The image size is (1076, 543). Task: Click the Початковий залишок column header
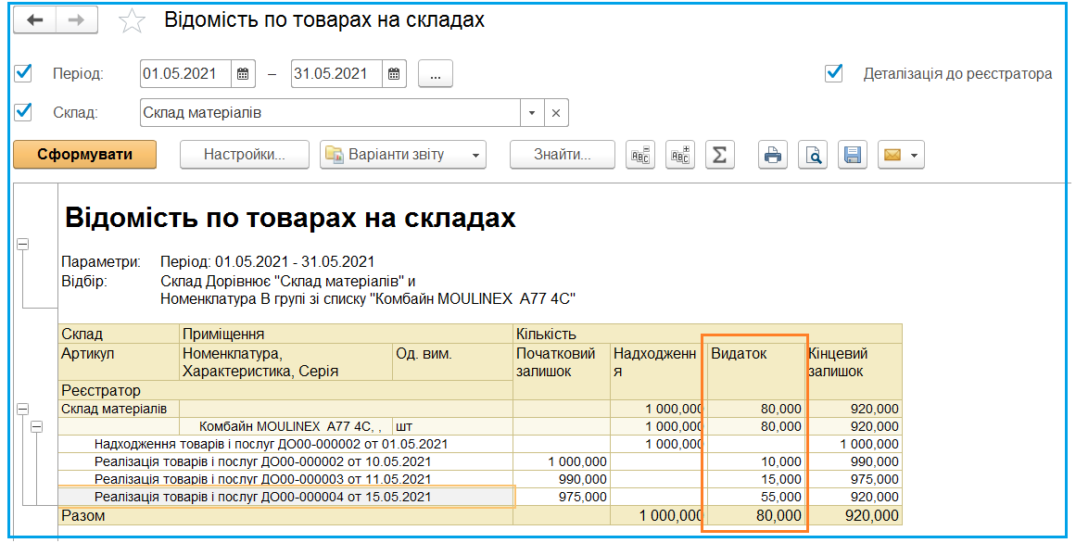(x=562, y=372)
